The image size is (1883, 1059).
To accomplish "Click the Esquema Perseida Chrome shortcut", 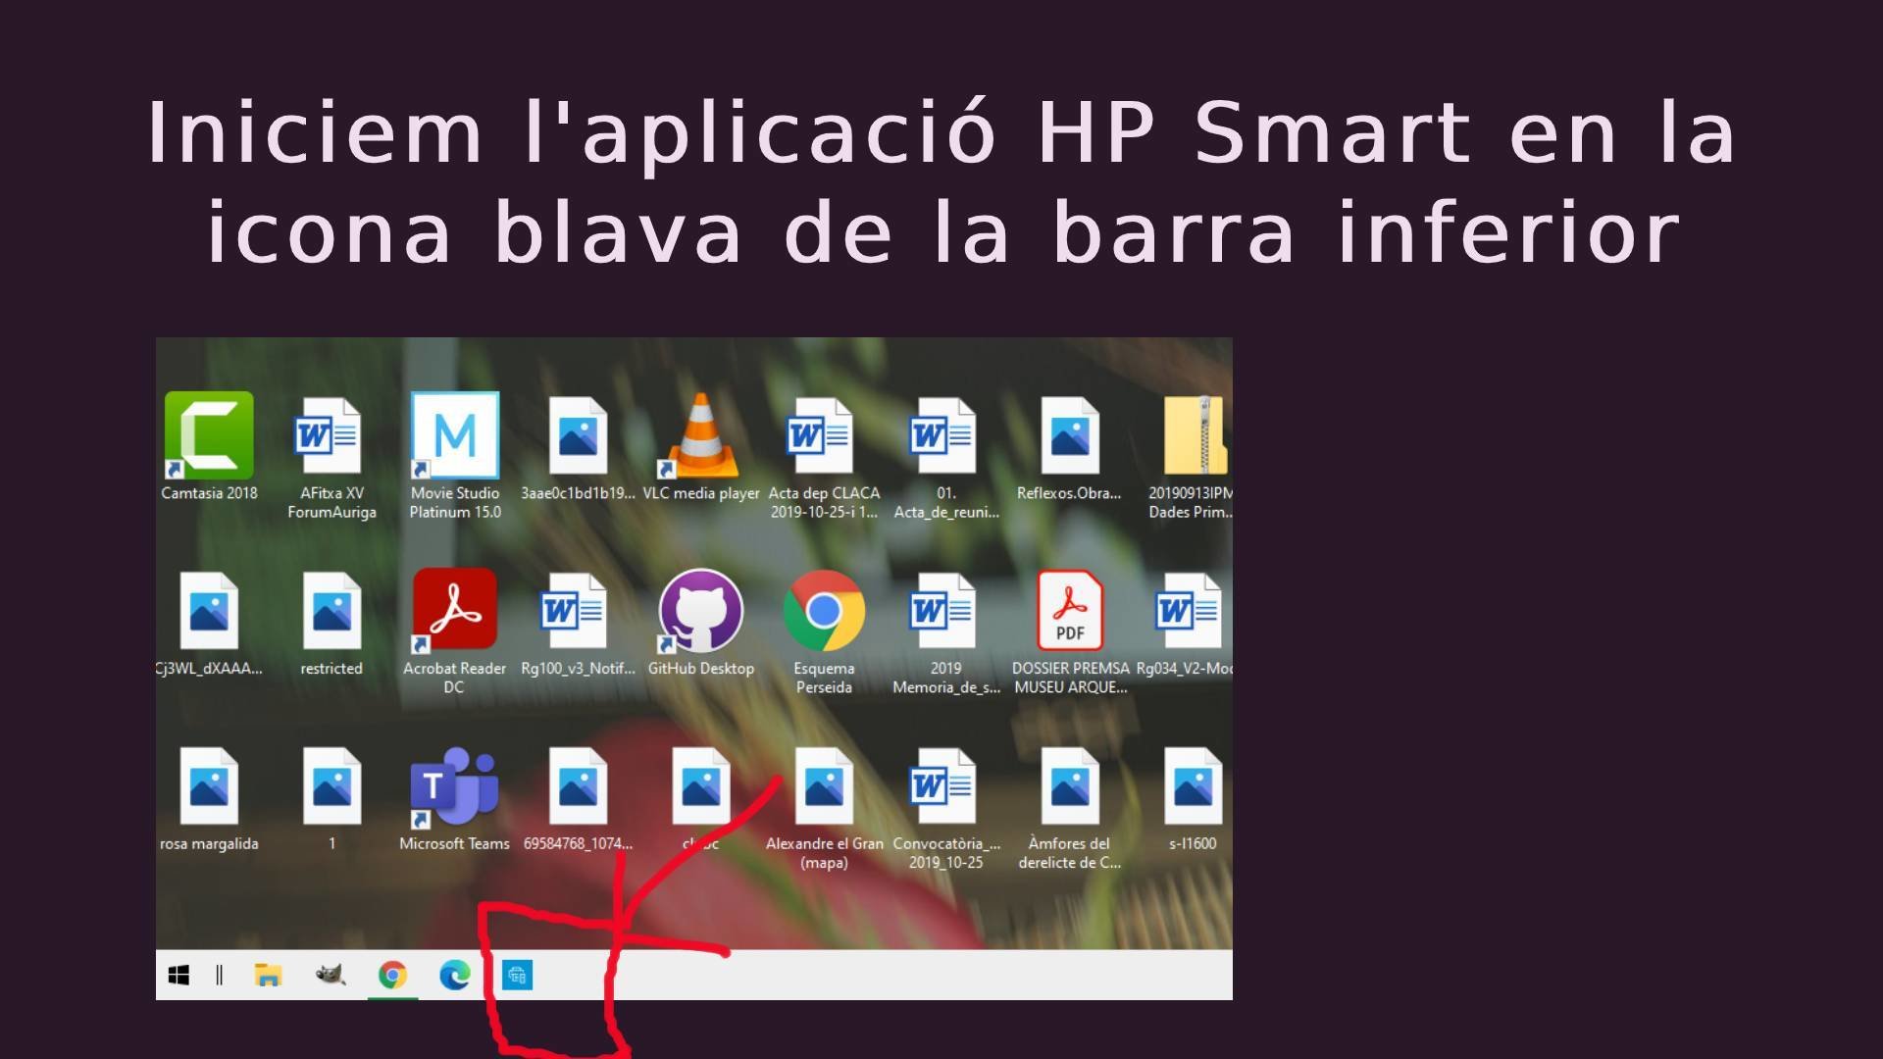I will pos(824,611).
